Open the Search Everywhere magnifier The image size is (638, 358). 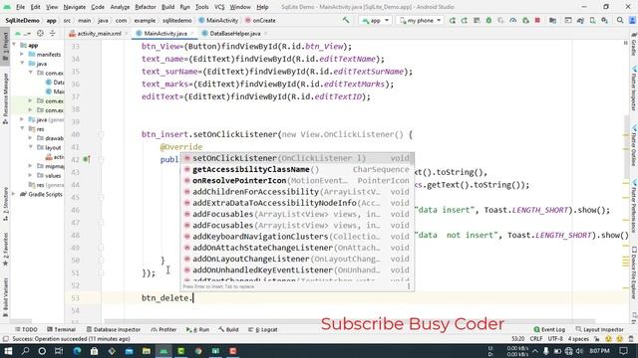[x=620, y=20]
